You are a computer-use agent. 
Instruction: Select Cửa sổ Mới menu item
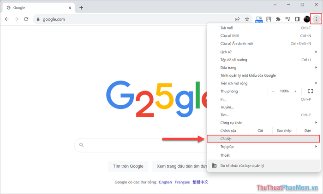[x=263, y=35]
